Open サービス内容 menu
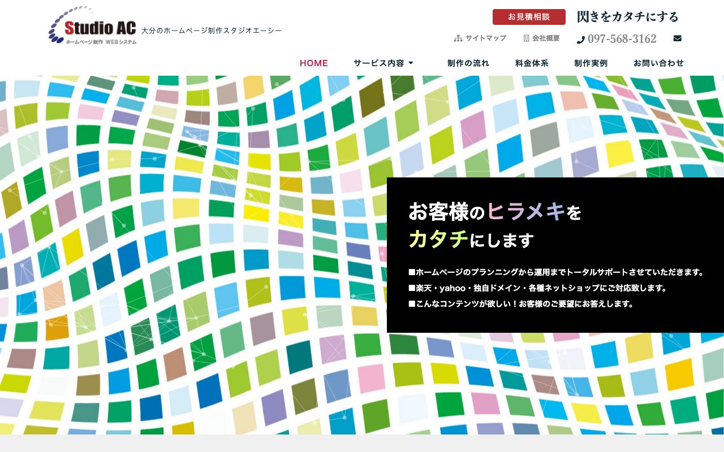Screen dimensions: 724x452 (379, 63)
